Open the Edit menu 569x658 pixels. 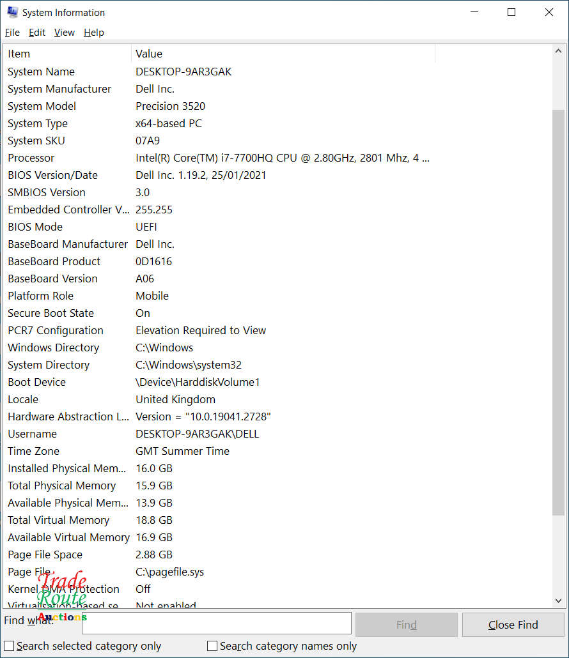[x=36, y=33]
